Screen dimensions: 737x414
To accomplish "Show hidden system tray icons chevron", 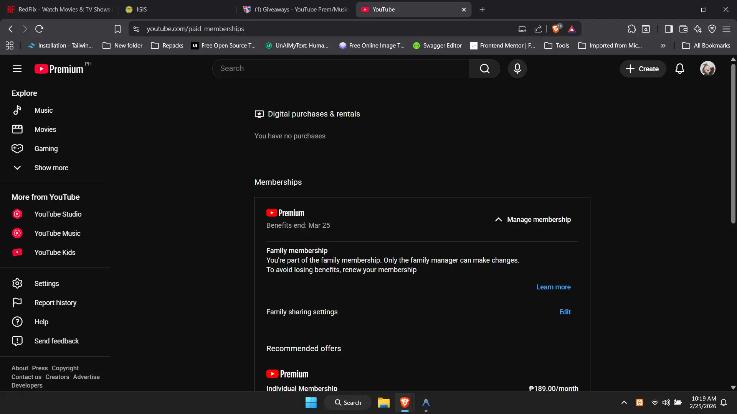I will [624, 402].
